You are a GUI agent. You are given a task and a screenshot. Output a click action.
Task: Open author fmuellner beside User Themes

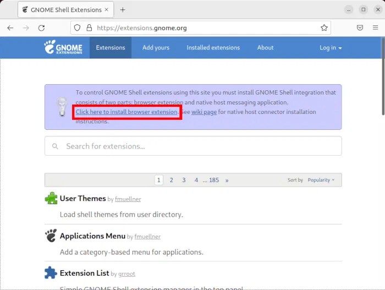coord(128,199)
